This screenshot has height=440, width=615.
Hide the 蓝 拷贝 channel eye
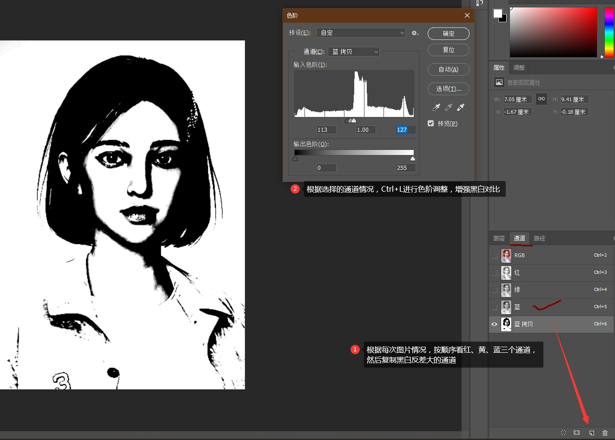[x=494, y=324]
